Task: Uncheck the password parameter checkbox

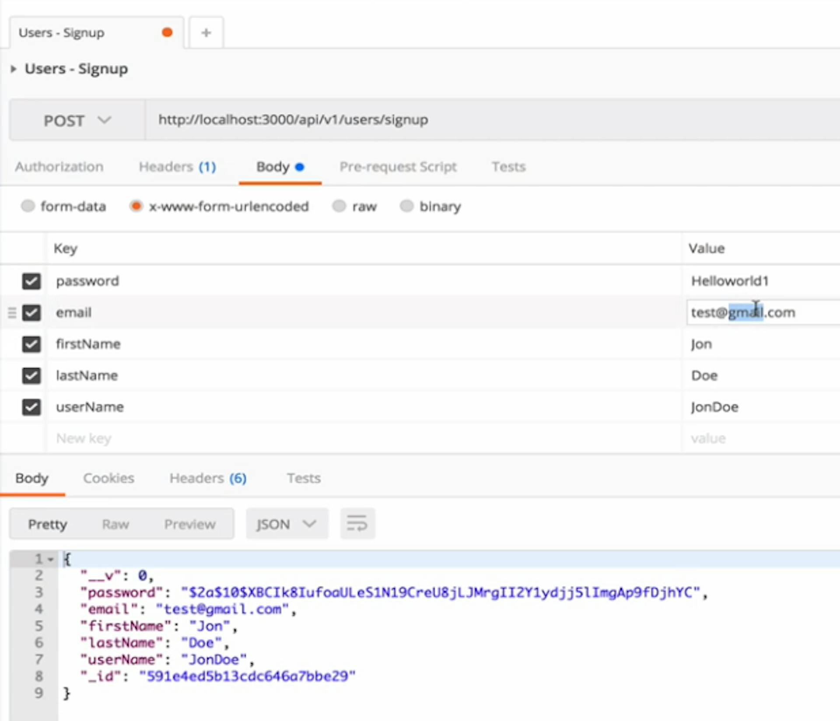Action: point(31,281)
